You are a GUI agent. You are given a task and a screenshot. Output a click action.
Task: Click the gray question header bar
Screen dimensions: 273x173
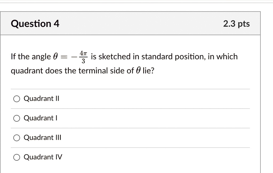click(x=133, y=23)
